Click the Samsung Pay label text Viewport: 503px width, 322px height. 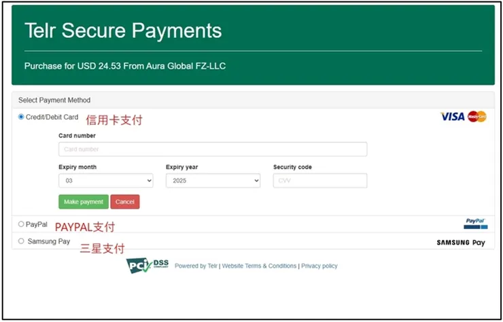[49, 241]
